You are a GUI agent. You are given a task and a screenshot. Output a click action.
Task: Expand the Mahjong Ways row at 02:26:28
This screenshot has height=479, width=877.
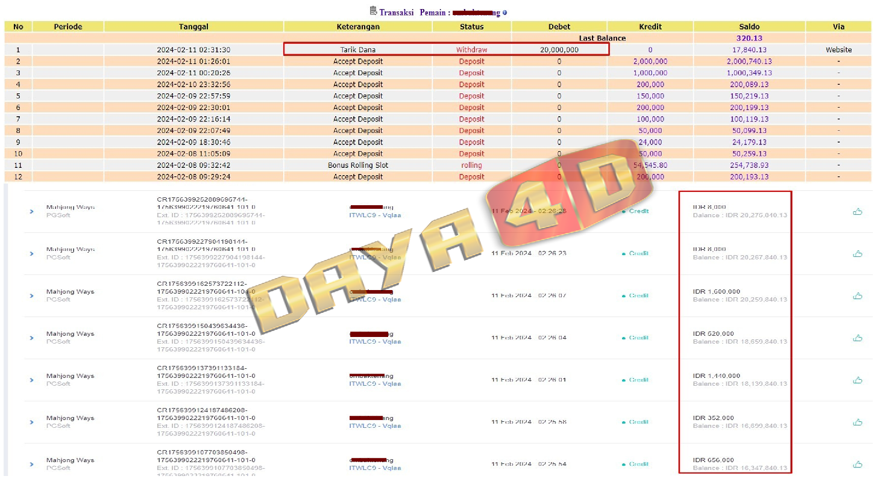tap(32, 211)
